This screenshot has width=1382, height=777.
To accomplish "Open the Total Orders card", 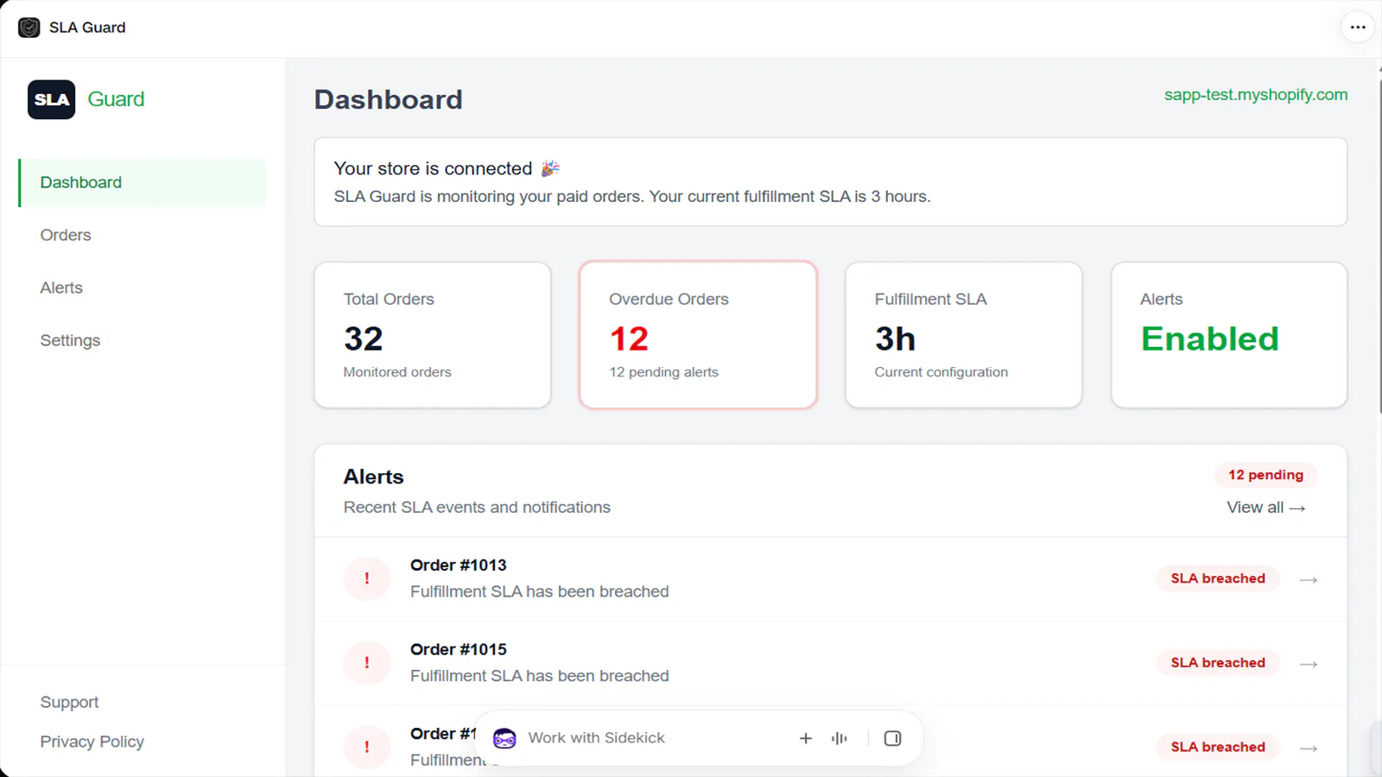I will coord(433,335).
